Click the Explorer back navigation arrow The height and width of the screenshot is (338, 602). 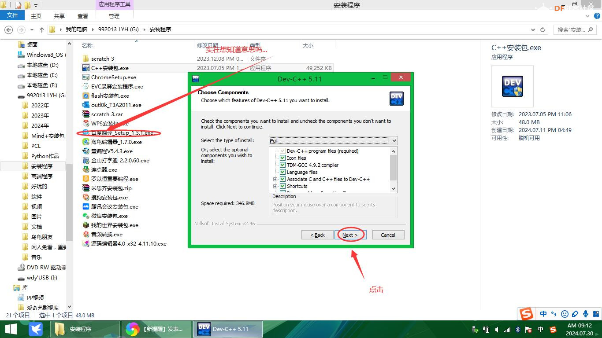click(x=8, y=29)
